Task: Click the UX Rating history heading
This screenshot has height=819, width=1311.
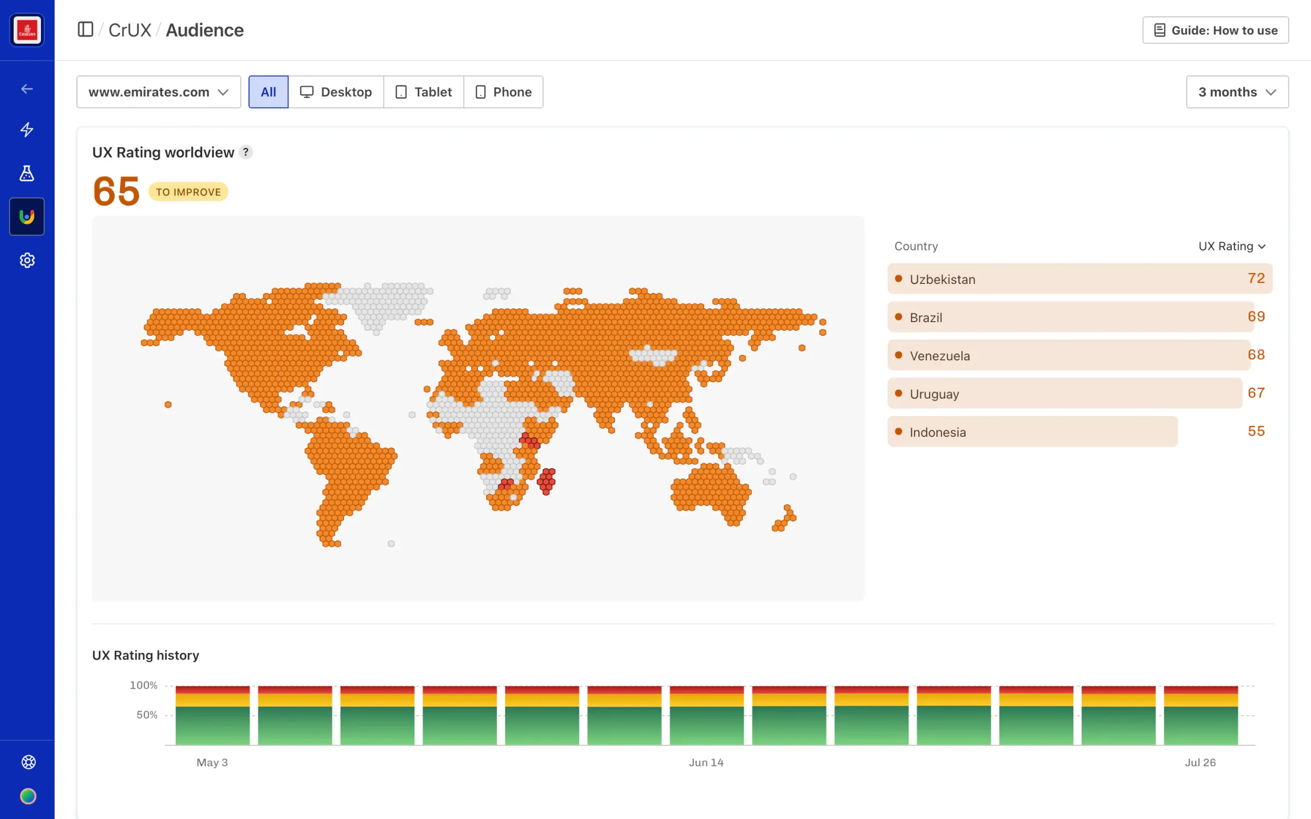Action: (145, 655)
